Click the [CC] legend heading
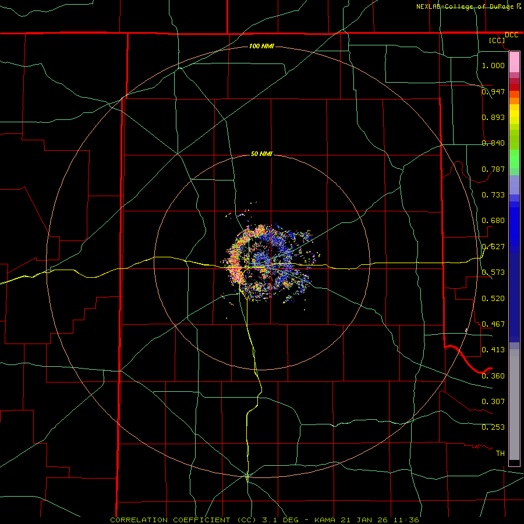The height and width of the screenshot is (524, 524). 497,40
